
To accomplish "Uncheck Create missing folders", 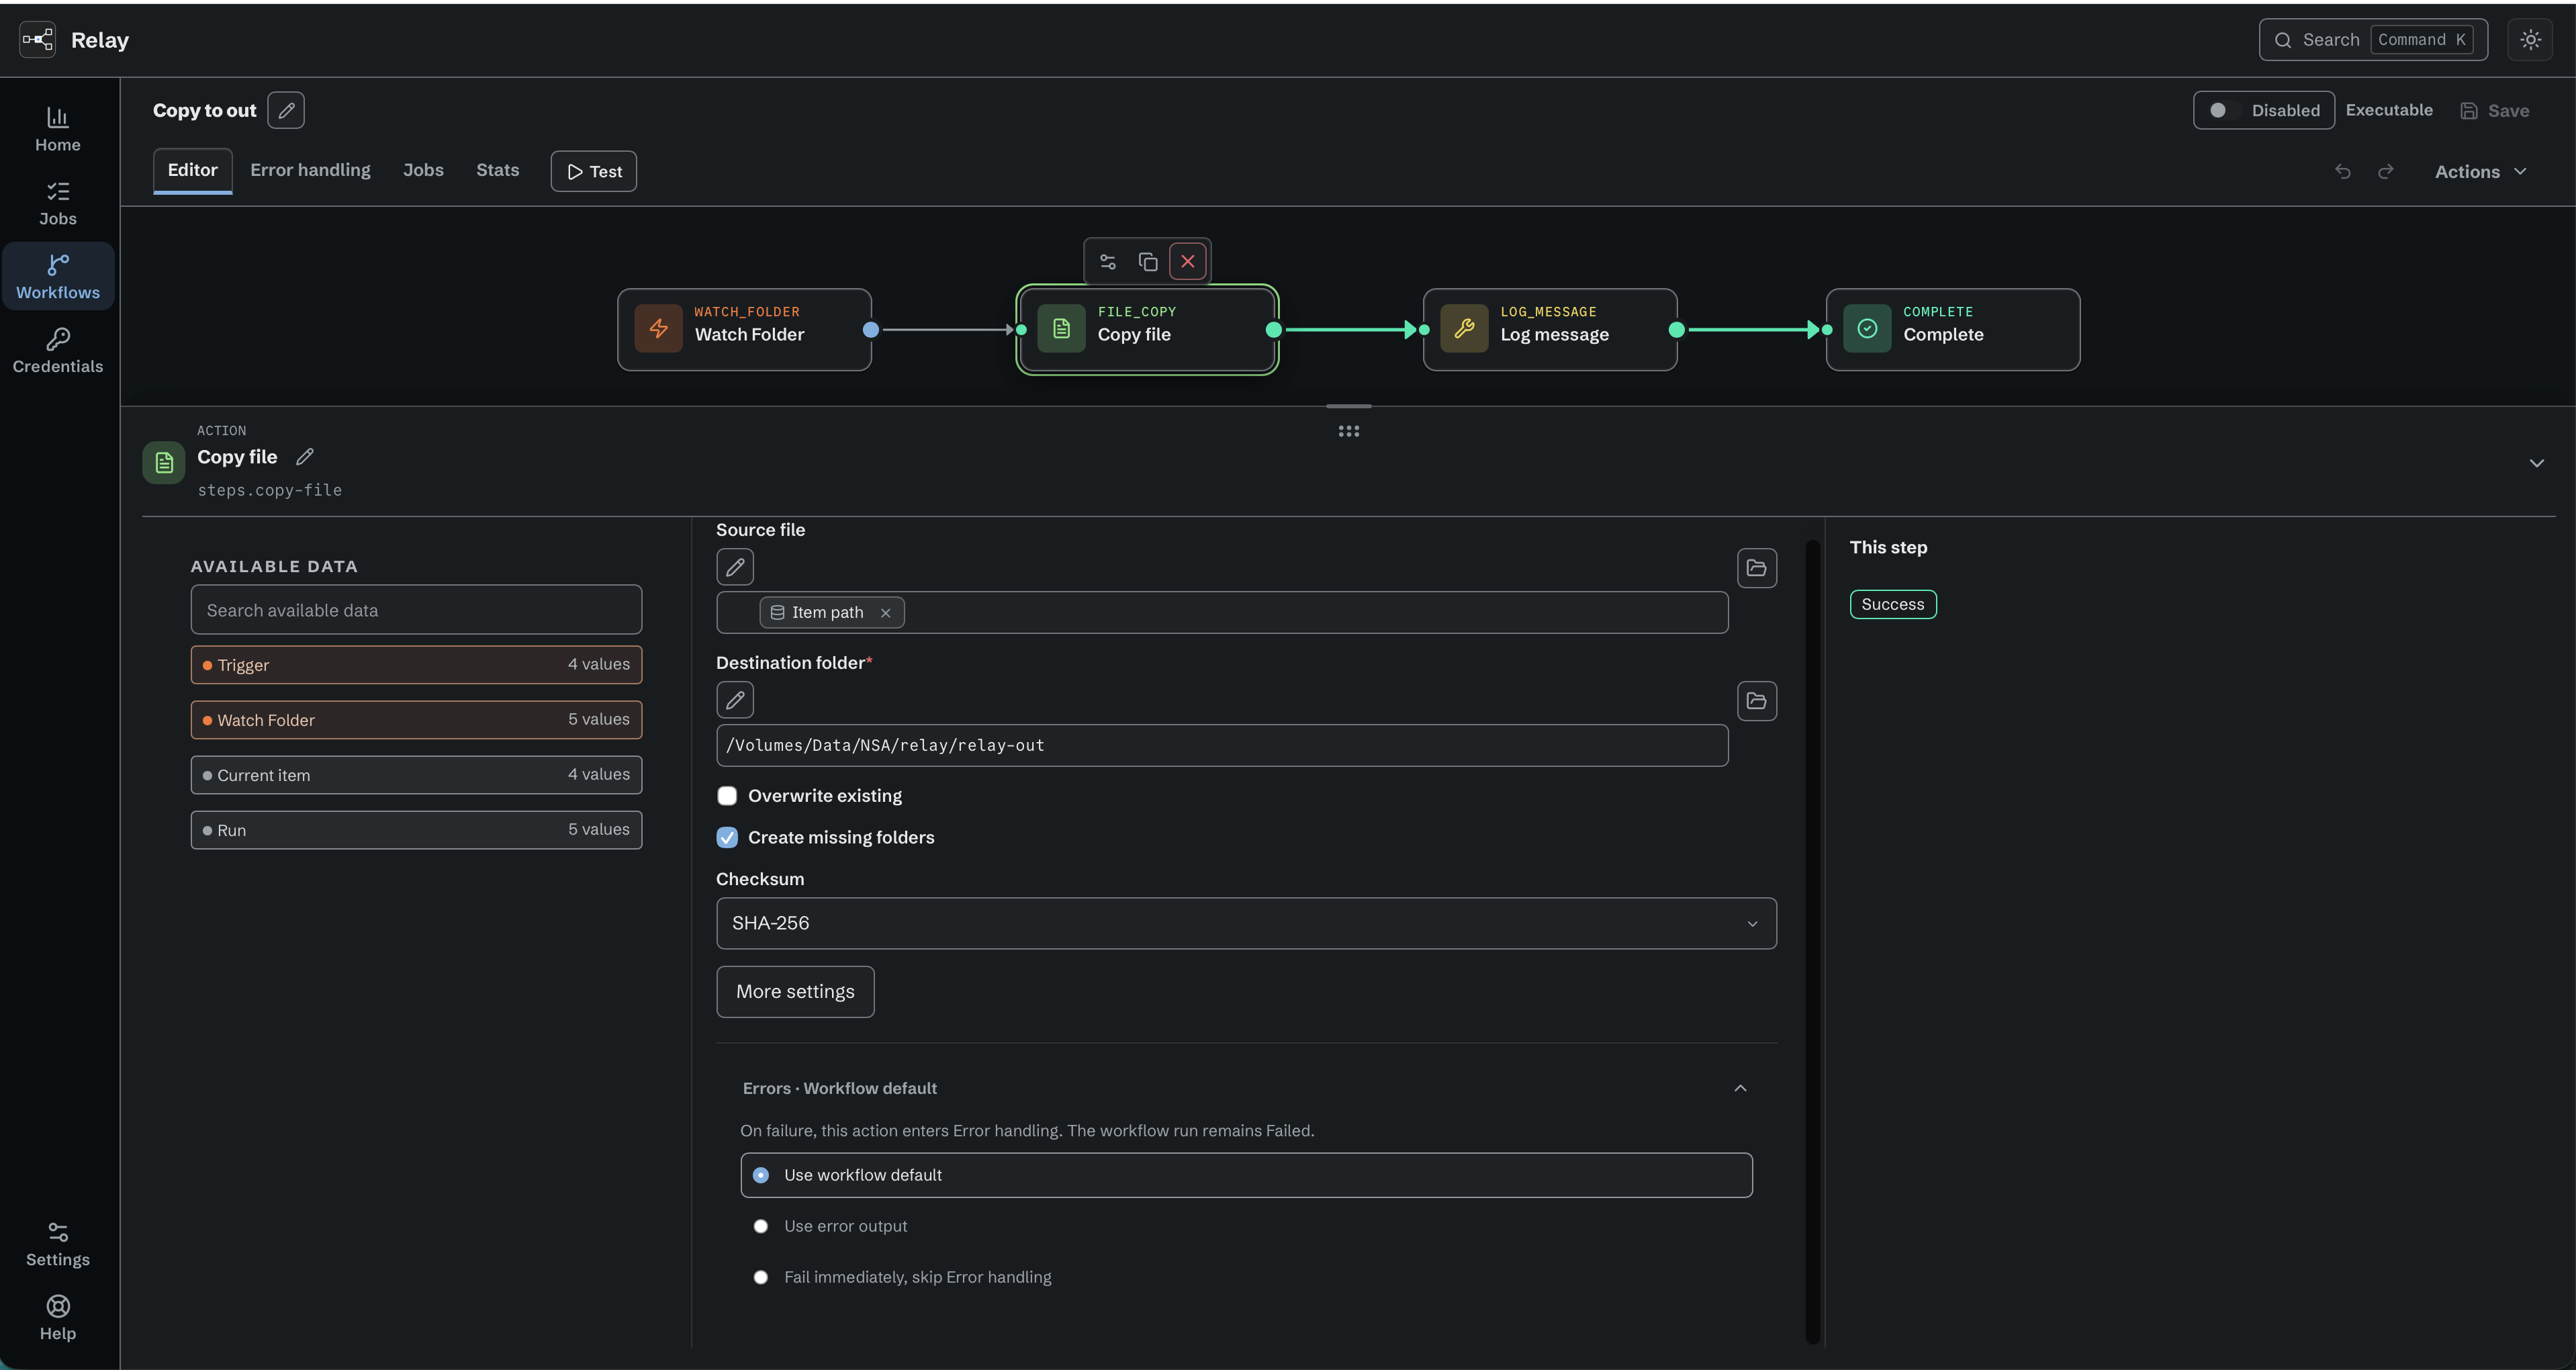I will [727, 838].
